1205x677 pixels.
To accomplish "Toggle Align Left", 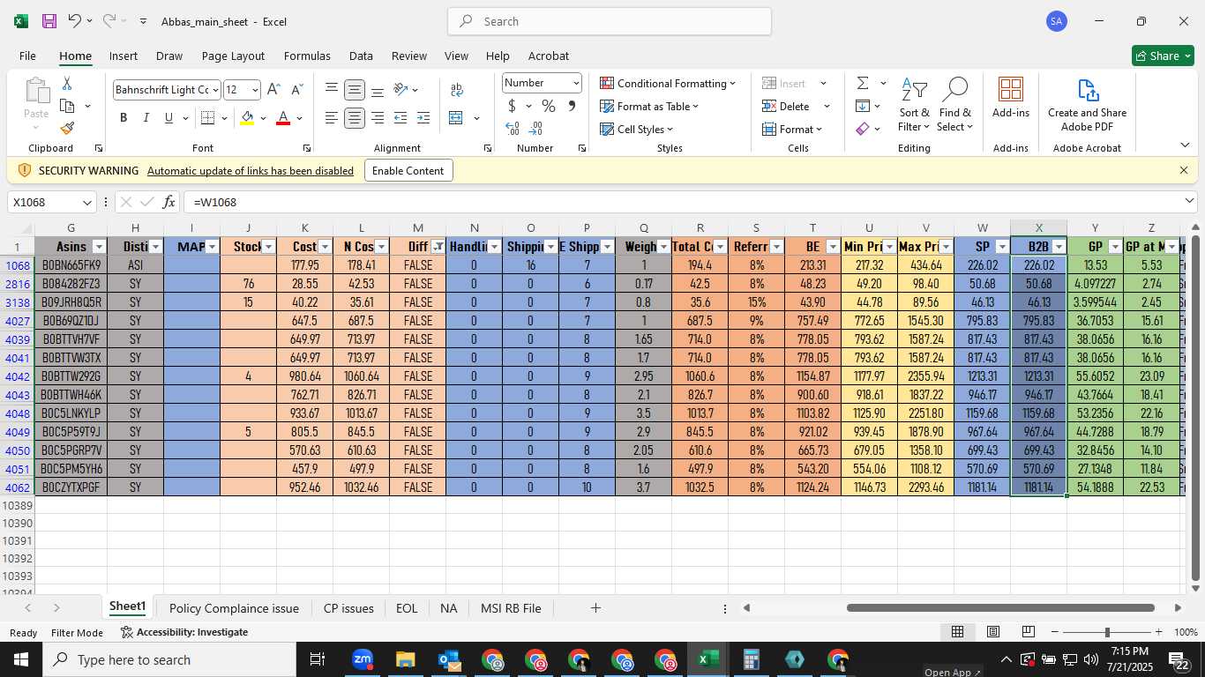I will pyautogui.click(x=332, y=118).
